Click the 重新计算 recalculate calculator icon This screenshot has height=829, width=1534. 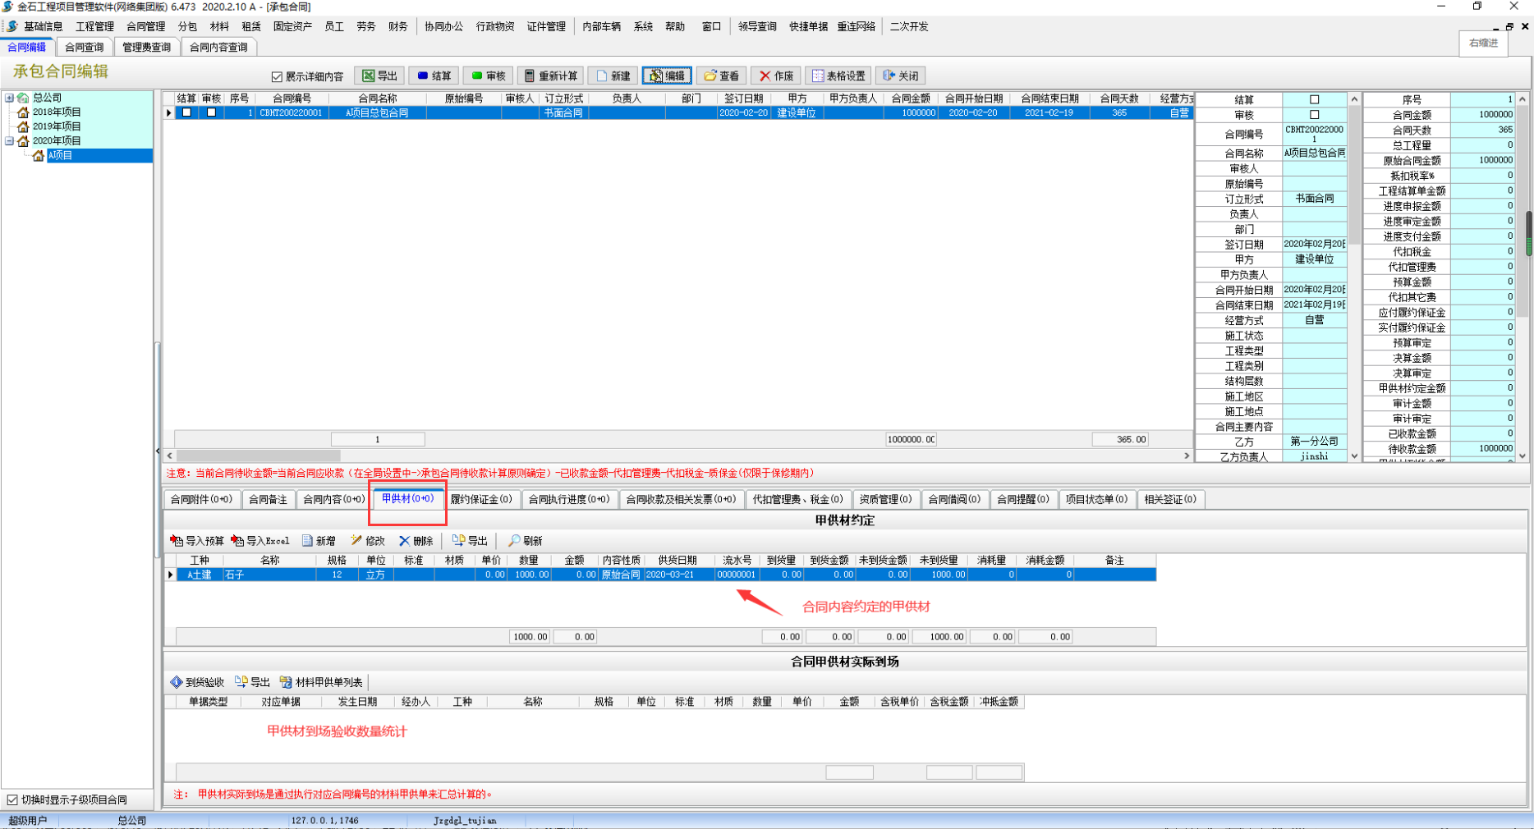(530, 76)
